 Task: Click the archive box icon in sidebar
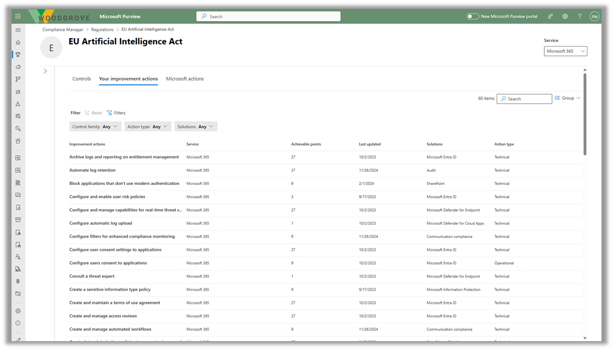pos(18,220)
